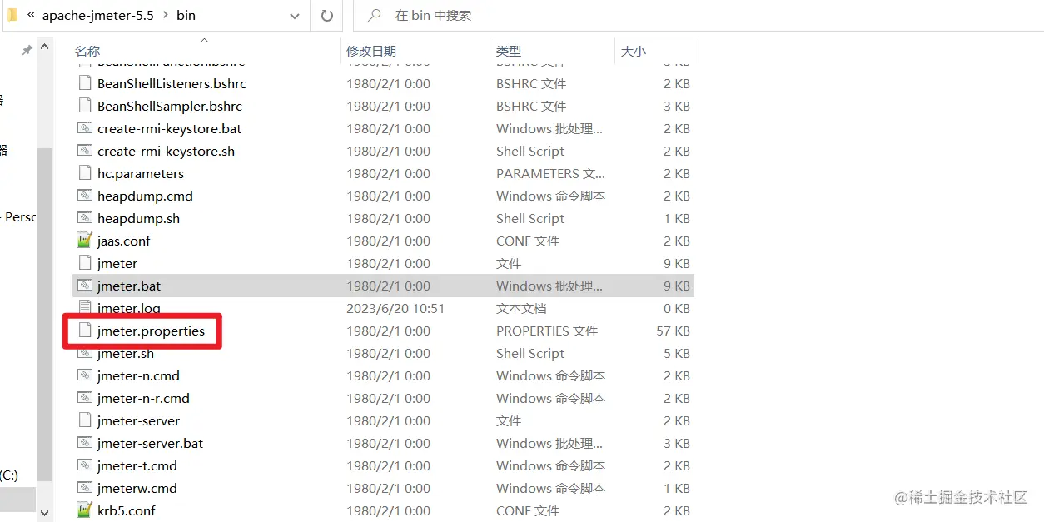
Task: Navigate to apache-jmeter-5.5 breadcrumb folder
Action: point(98,16)
